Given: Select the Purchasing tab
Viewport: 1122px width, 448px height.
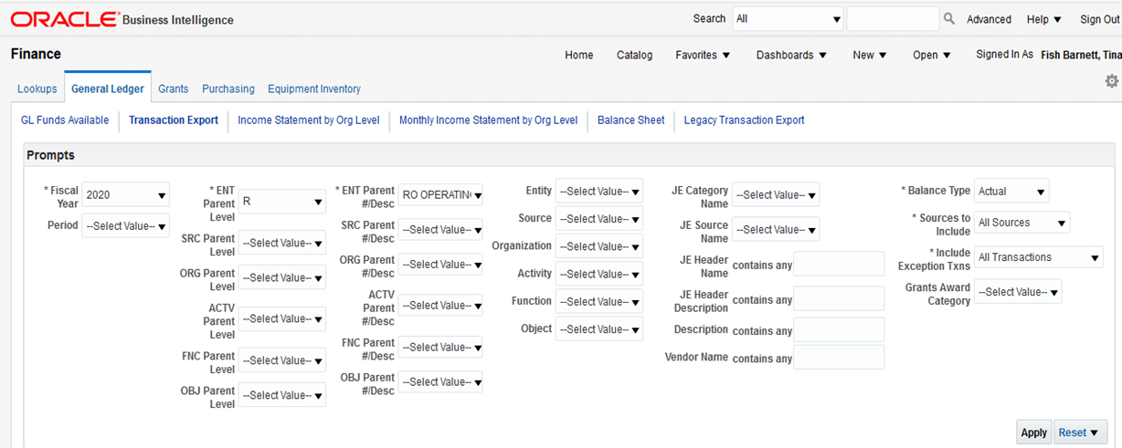Looking at the screenshot, I should pos(228,89).
